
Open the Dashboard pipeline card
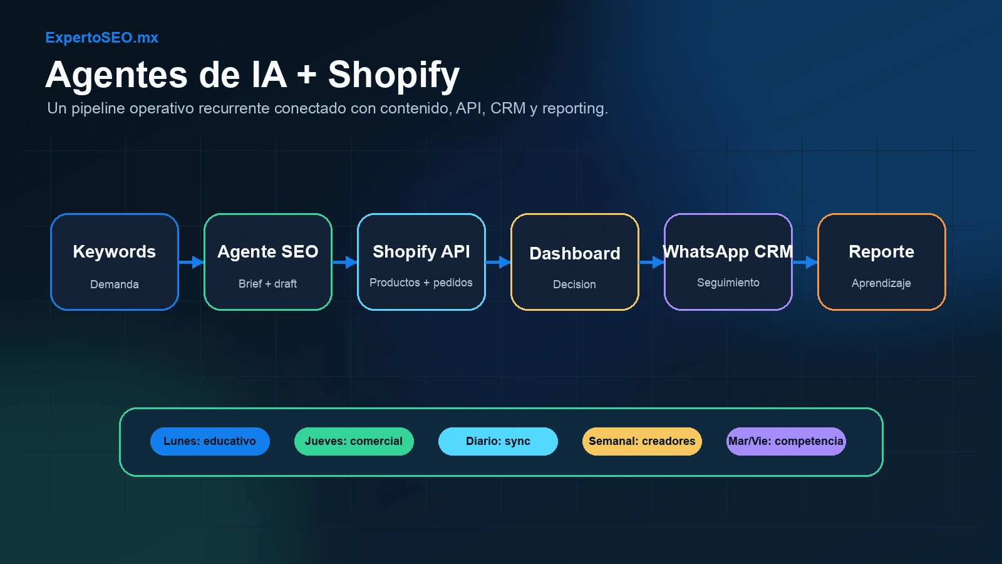point(575,262)
